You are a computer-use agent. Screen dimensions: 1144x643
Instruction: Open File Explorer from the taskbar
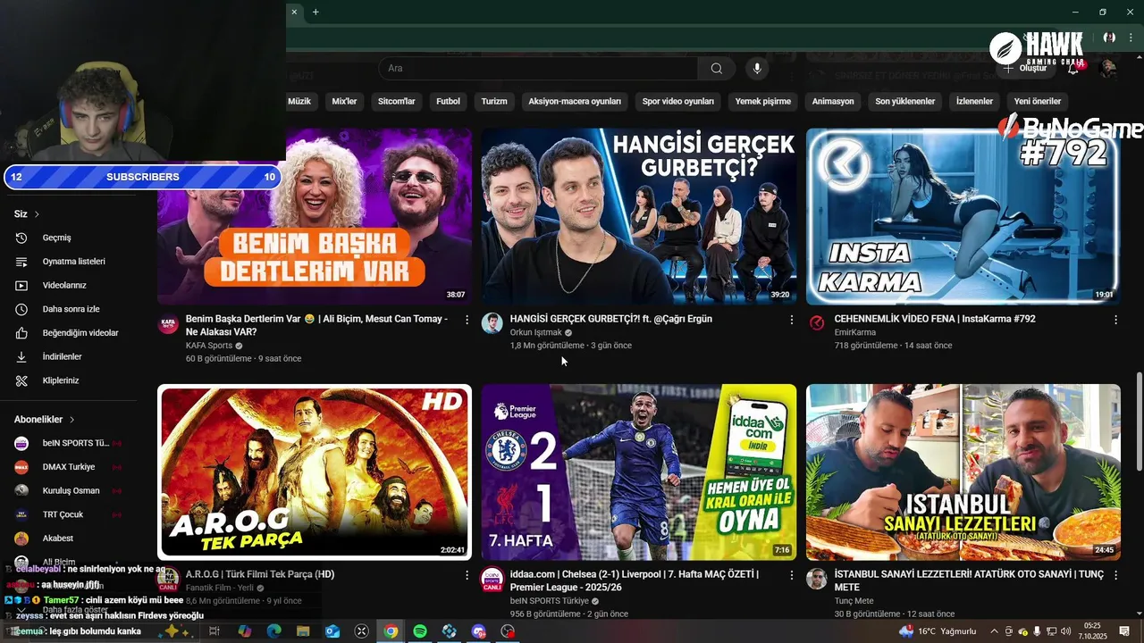pos(303,631)
